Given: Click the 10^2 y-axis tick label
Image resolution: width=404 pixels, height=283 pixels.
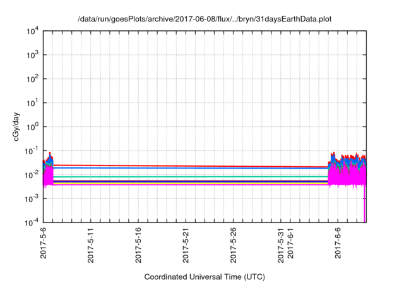Looking at the screenshot, I should 33,79.
